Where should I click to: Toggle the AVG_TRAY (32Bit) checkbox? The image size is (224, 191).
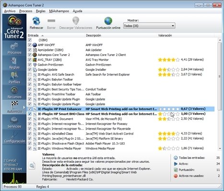click(30, 60)
